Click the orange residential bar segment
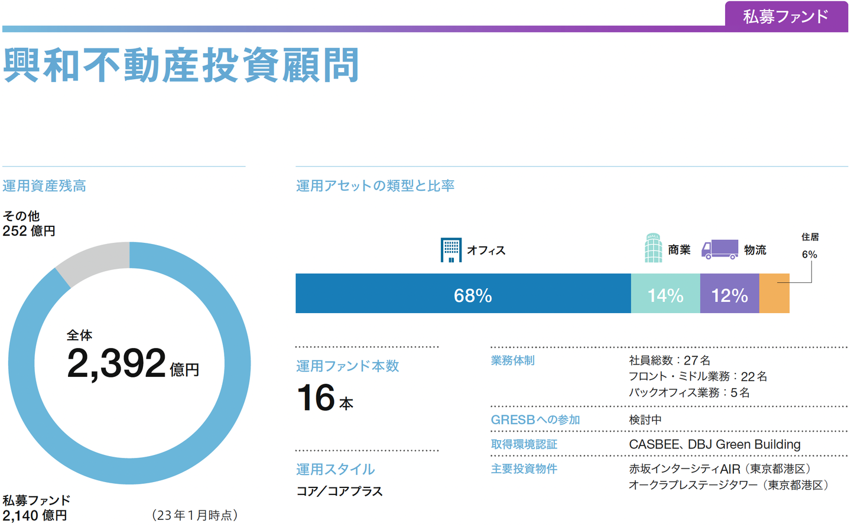This screenshot has width=851, height=527. tap(774, 294)
